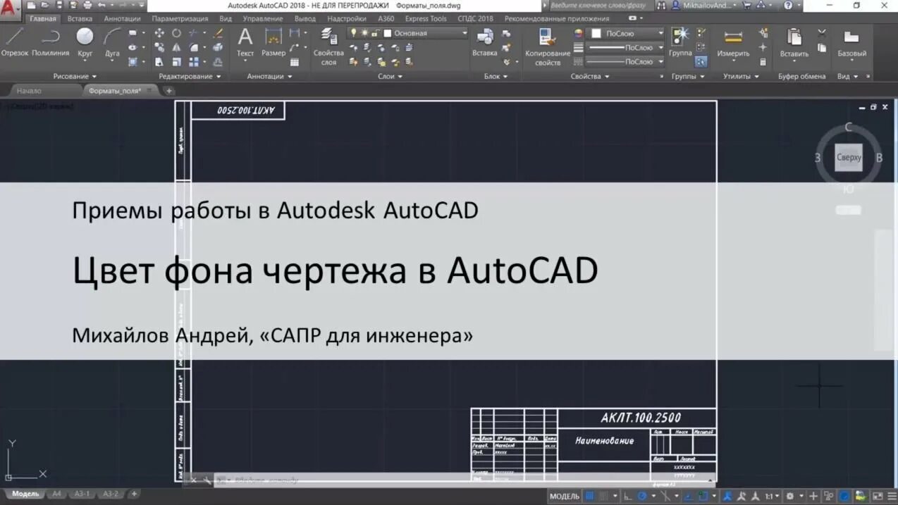This screenshot has width=898, height=505.
Task: Add new layout with plus button
Action: (x=134, y=494)
